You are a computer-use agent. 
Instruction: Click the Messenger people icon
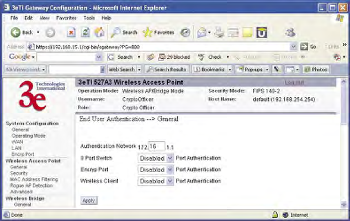point(290,32)
